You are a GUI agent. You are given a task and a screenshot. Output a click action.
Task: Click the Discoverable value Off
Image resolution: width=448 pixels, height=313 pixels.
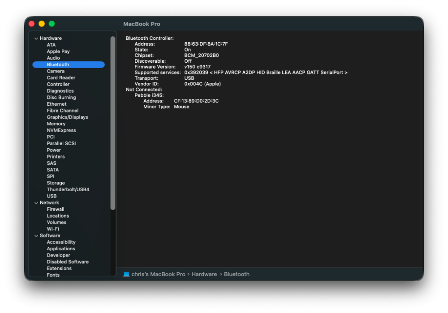click(188, 61)
